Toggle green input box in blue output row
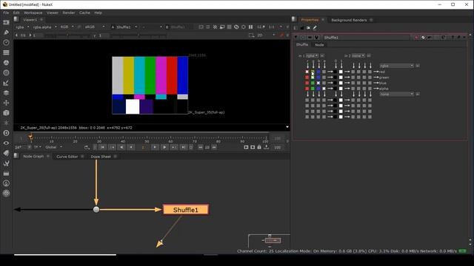 313,83
